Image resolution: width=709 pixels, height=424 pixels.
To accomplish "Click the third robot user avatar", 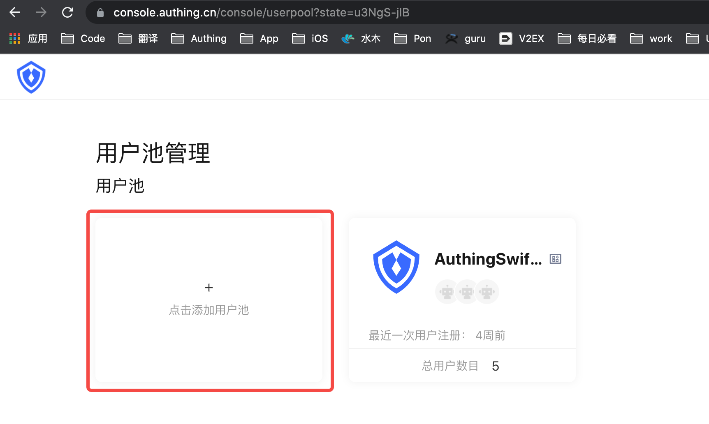I will click(487, 292).
